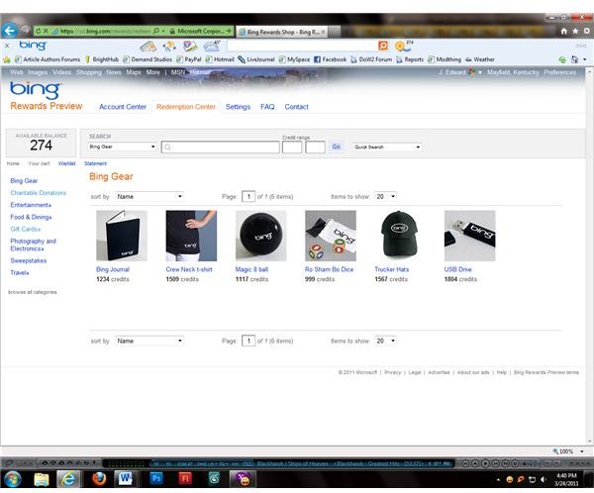The height and width of the screenshot is (493, 594).
Task: Open the Account Center tab
Action: click(123, 107)
